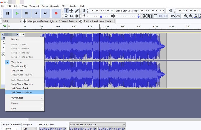Viewport: 201px width, 130px height.
Task: Click Click to Start Monitoring on recording meter
Action: coord(126,11)
